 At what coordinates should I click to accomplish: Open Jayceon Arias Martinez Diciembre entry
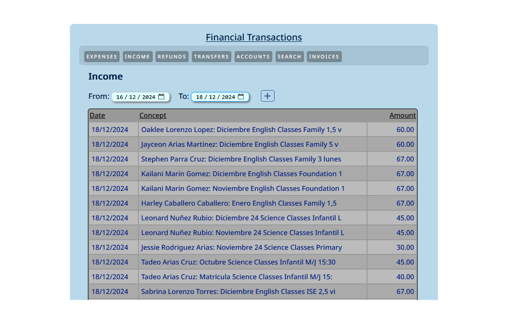click(240, 144)
